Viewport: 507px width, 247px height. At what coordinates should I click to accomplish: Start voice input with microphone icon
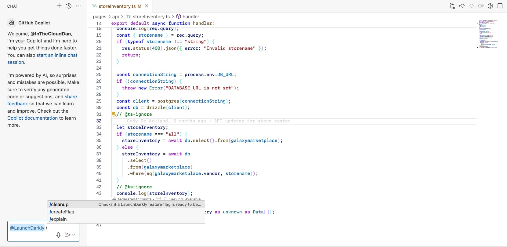pyautogui.click(x=58, y=235)
